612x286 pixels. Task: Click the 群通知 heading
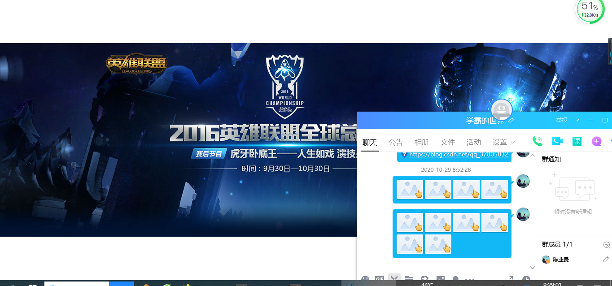(551, 159)
